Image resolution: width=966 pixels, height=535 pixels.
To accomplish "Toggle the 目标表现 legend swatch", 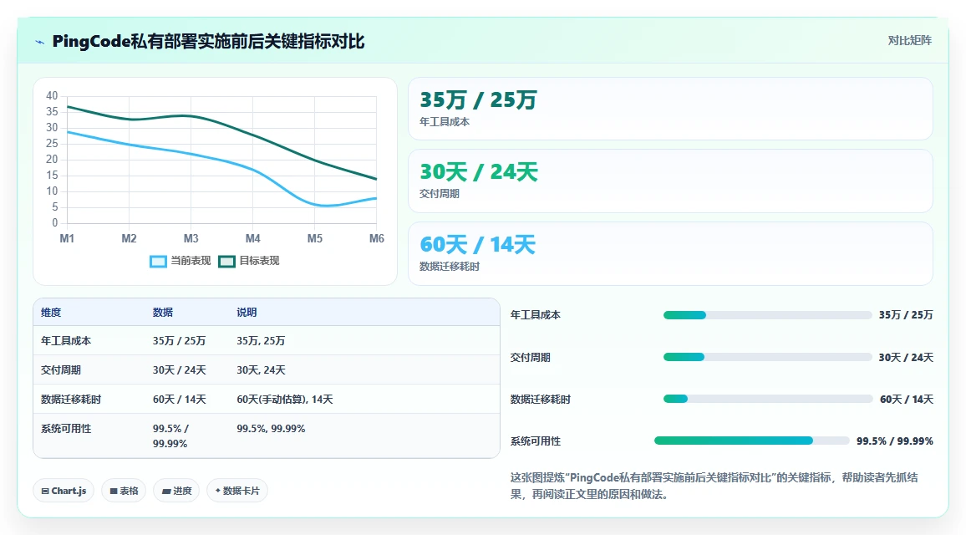I will click(x=226, y=262).
